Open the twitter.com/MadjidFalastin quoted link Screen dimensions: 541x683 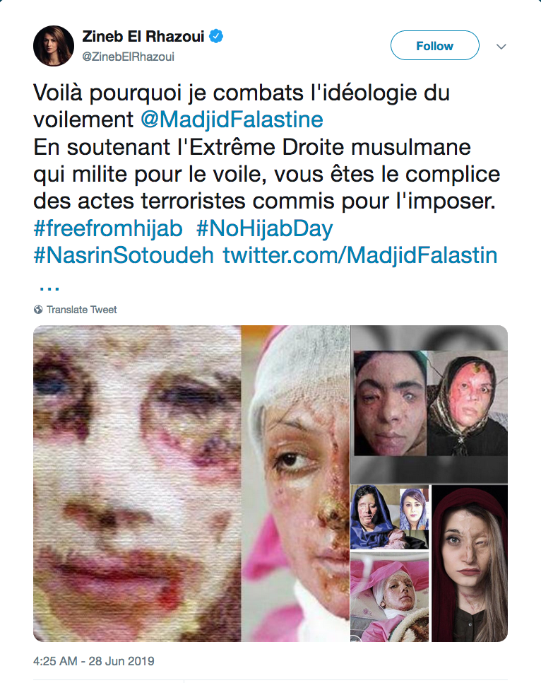click(x=360, y=255)
